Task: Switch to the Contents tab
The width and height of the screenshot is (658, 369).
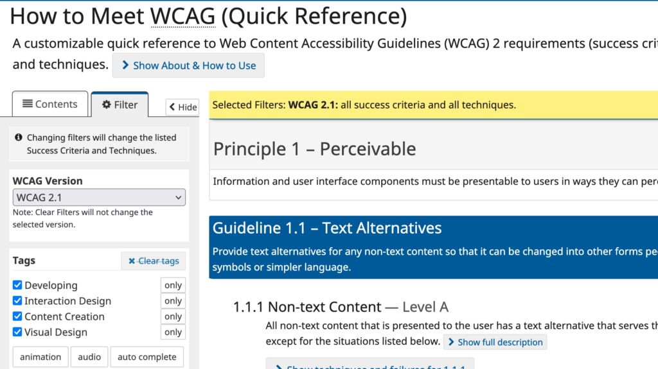Action: [x=49, y=105]
